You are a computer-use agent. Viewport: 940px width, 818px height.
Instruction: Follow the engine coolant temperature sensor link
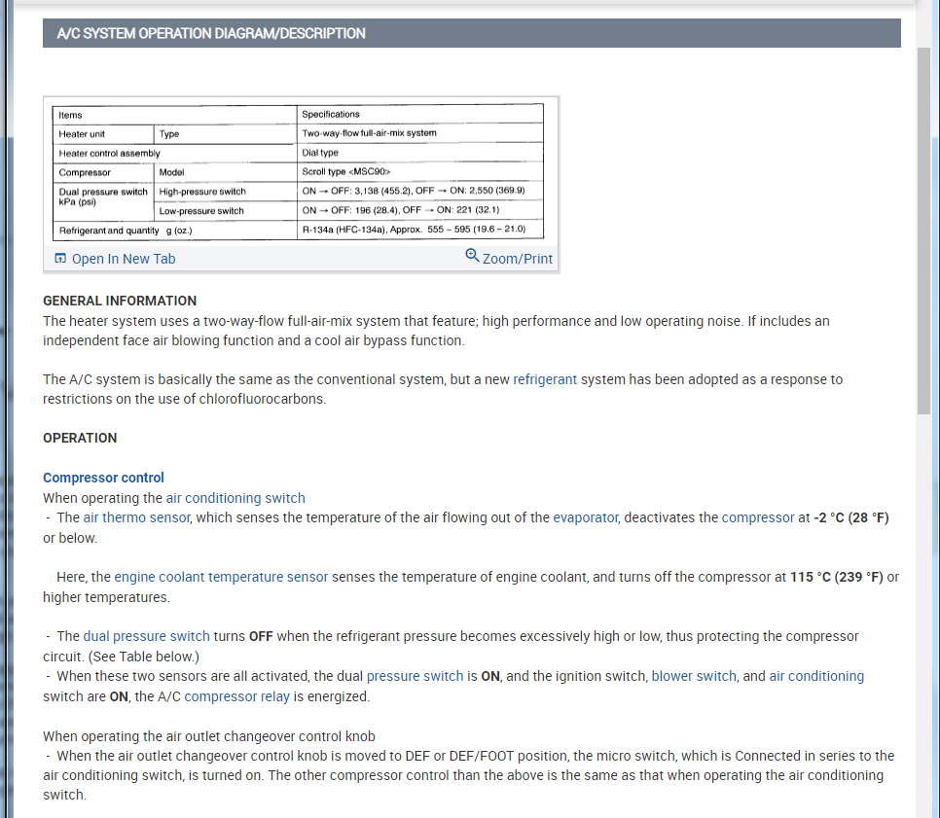pyautogui.click(x=221, y=577)
